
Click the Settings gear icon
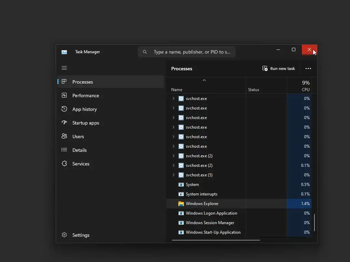[x=64, y=235]
